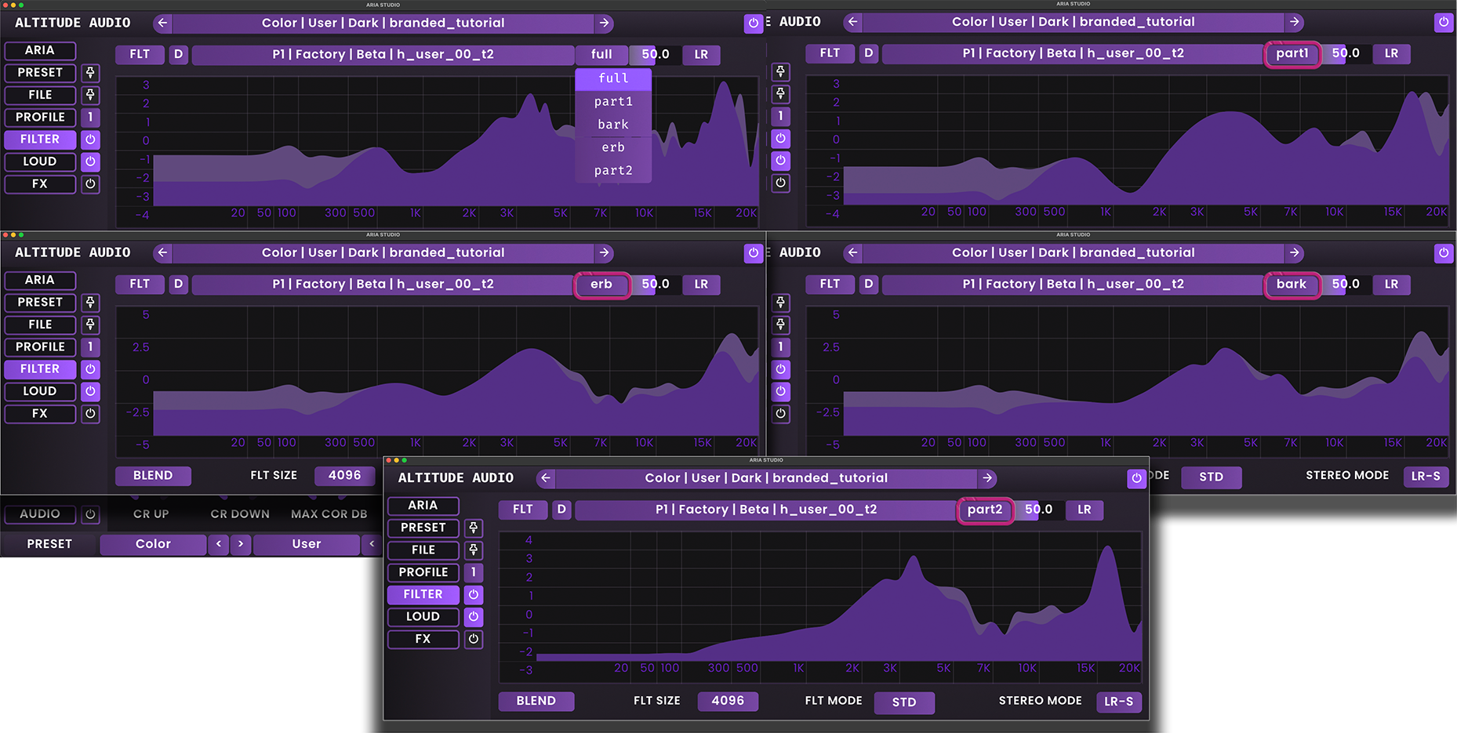The width and height of the screenshot is (1457, 733).
Task: Click right chevron after Color field
Action: click(241, 544)
